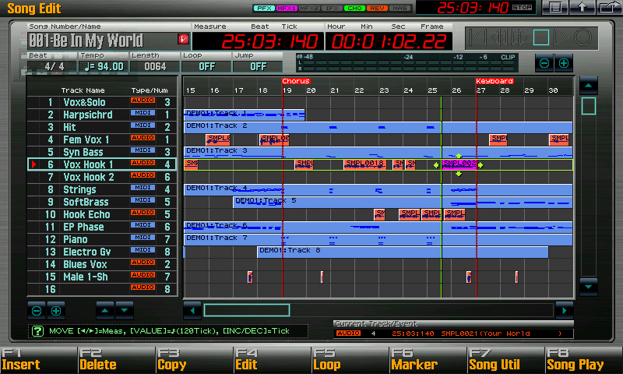
Task: Toggle the Jump OFF field
Action: pos(259,66)
